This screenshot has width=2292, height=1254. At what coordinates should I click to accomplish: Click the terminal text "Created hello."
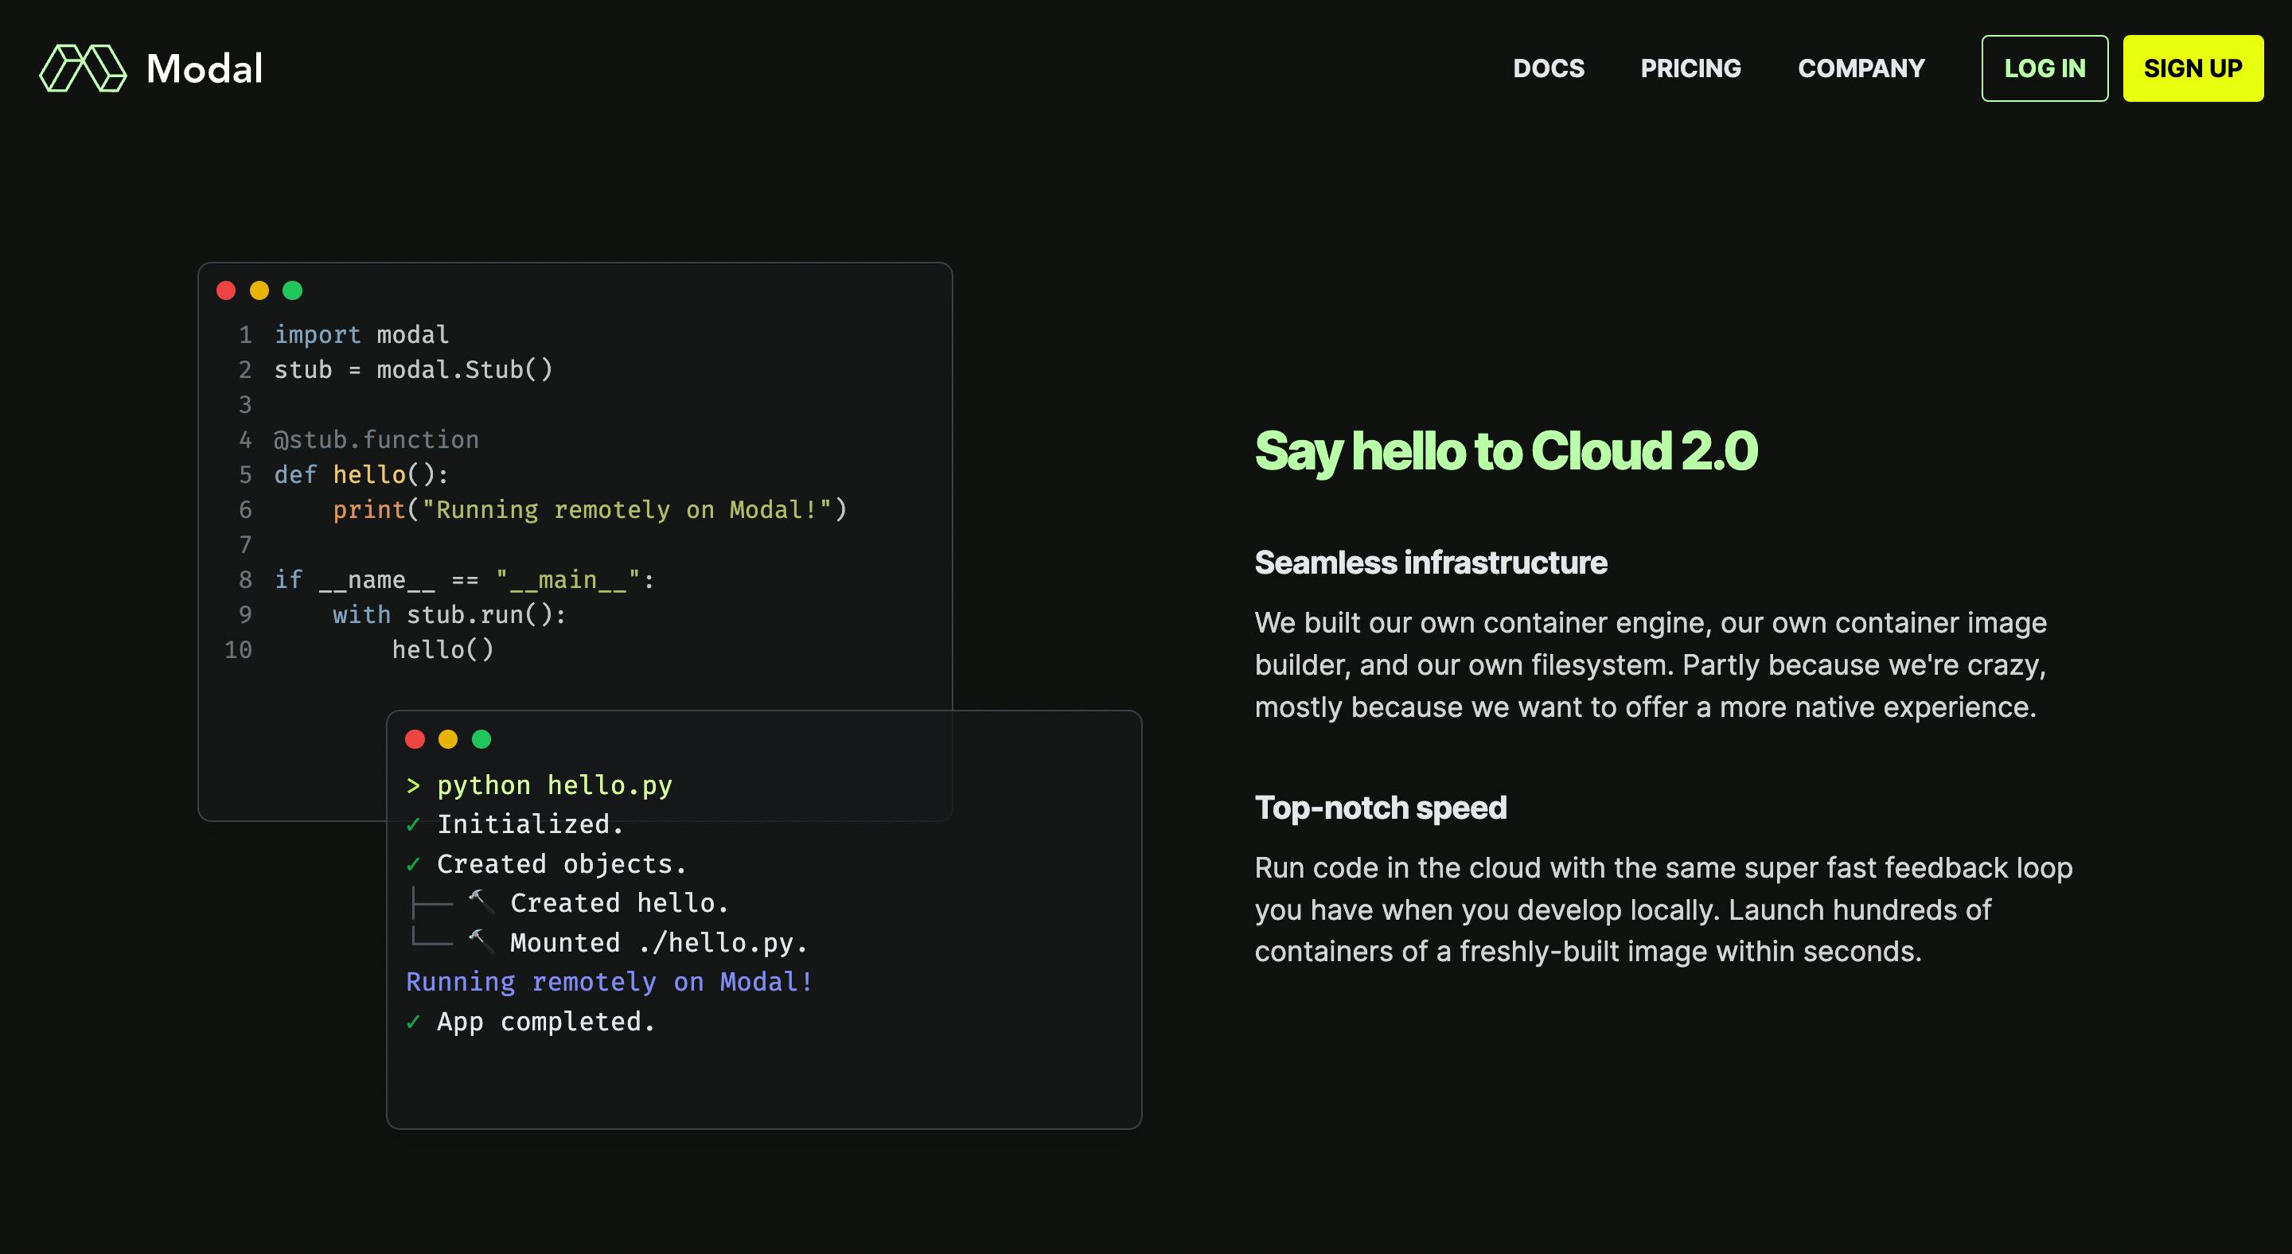tap(619, 904)
